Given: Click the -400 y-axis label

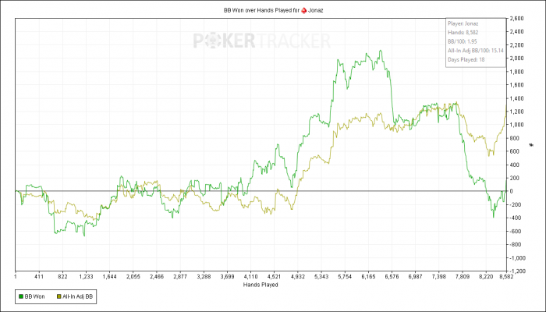Looking at the screenshot, I should pyautogui.click(x=515, y=218).
